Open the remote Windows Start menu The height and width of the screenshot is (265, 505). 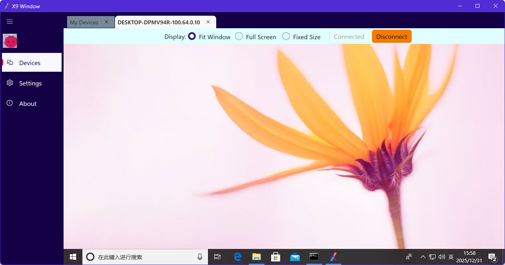tap(73, 257)
